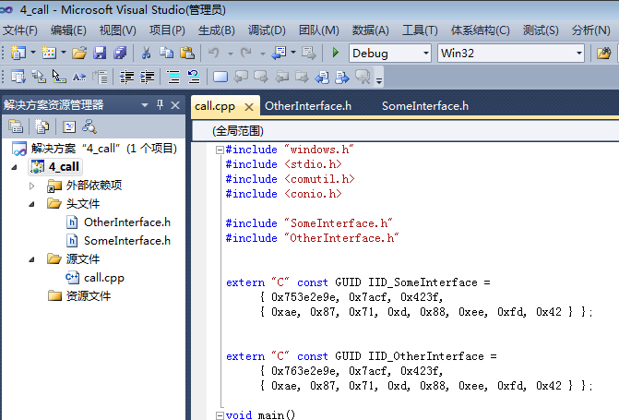
Task: Jump to next bookmark in document
Action: point(342,77)
